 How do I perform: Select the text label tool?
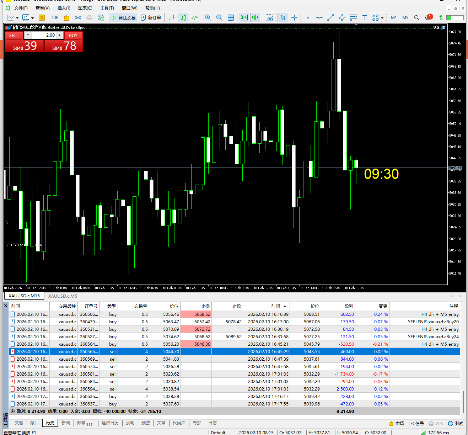365,17
